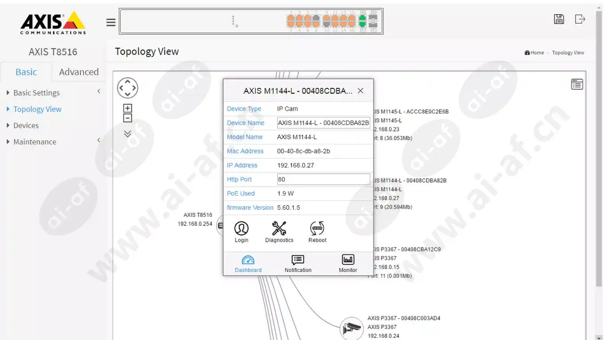Toggle the hamburger sidebar menu
604x340 pixels.
tap(111, 22)
